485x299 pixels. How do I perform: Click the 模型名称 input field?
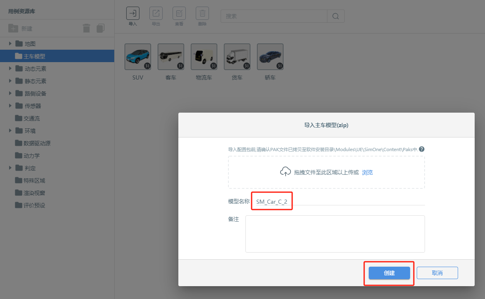tap(339, 202)
